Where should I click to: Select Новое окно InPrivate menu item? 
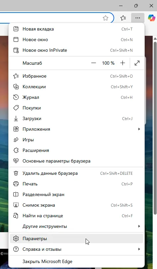point(77,50)
